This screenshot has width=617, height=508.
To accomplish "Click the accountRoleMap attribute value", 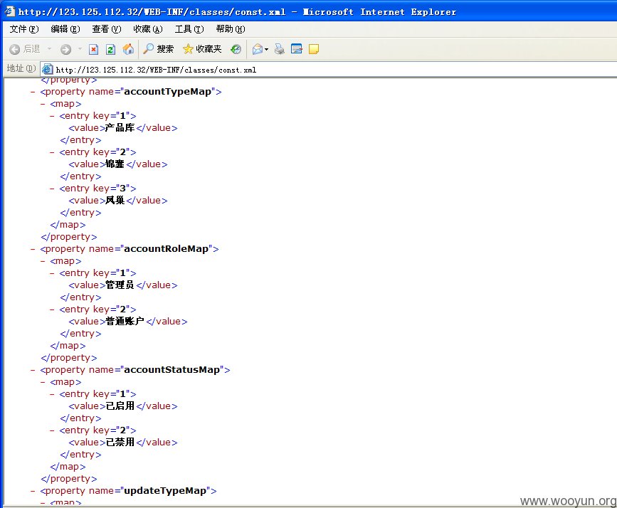I will 166,249.
